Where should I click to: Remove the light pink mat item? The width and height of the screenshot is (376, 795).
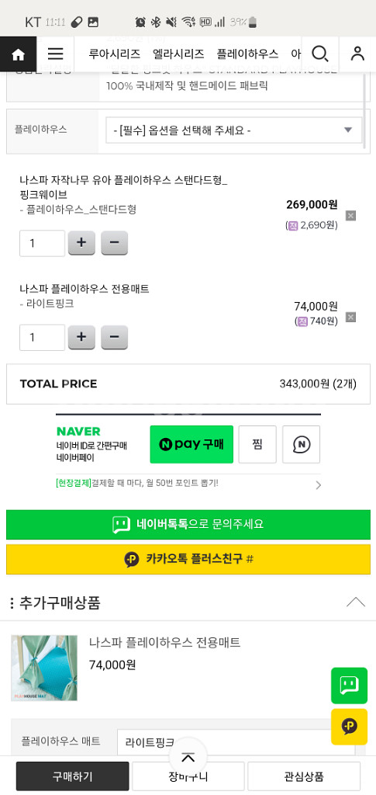350,318
